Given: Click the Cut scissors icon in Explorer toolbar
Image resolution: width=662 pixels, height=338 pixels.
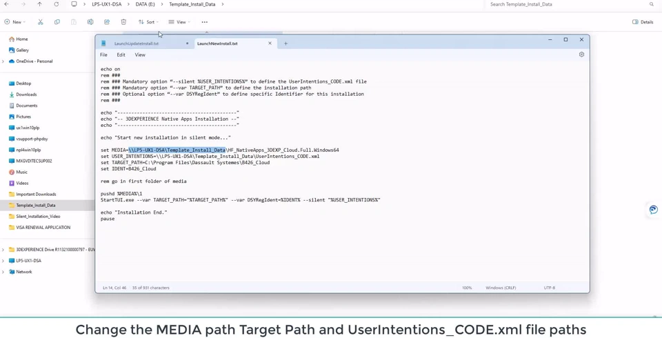Looking at the screenshot, I should 41,22.
